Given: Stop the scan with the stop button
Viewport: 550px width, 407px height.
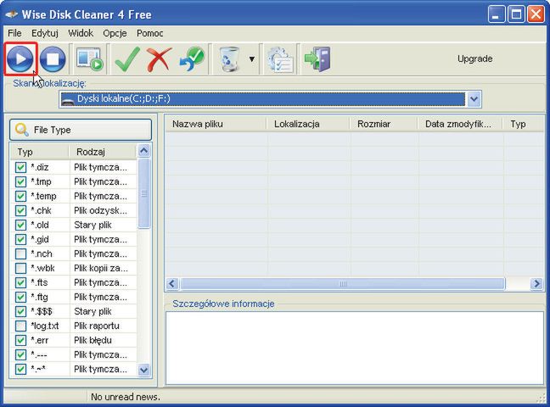Looking at the screenshot, I should coord(53,59).
